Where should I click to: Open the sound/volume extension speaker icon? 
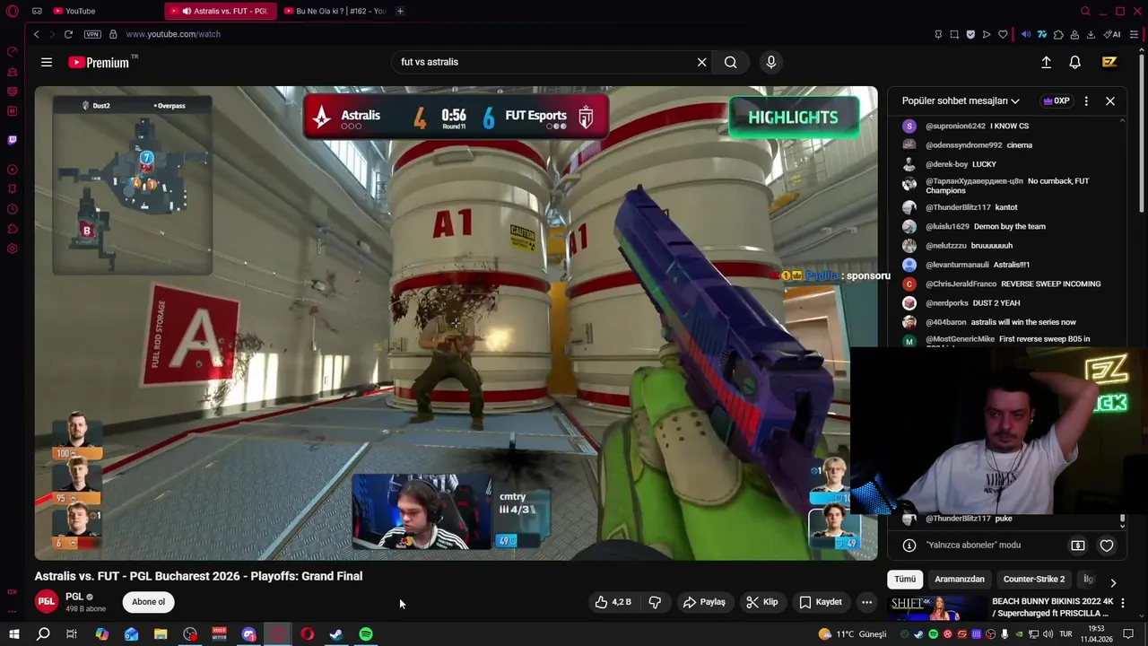point(1025,34)
